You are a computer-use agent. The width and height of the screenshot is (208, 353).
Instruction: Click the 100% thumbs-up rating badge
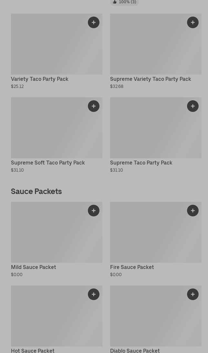[x=125, y=2]
